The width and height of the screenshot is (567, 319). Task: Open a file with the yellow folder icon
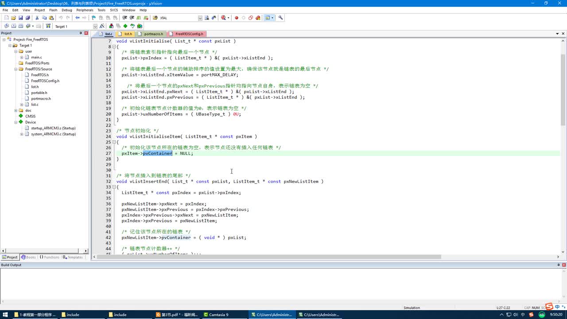(13, 18)
